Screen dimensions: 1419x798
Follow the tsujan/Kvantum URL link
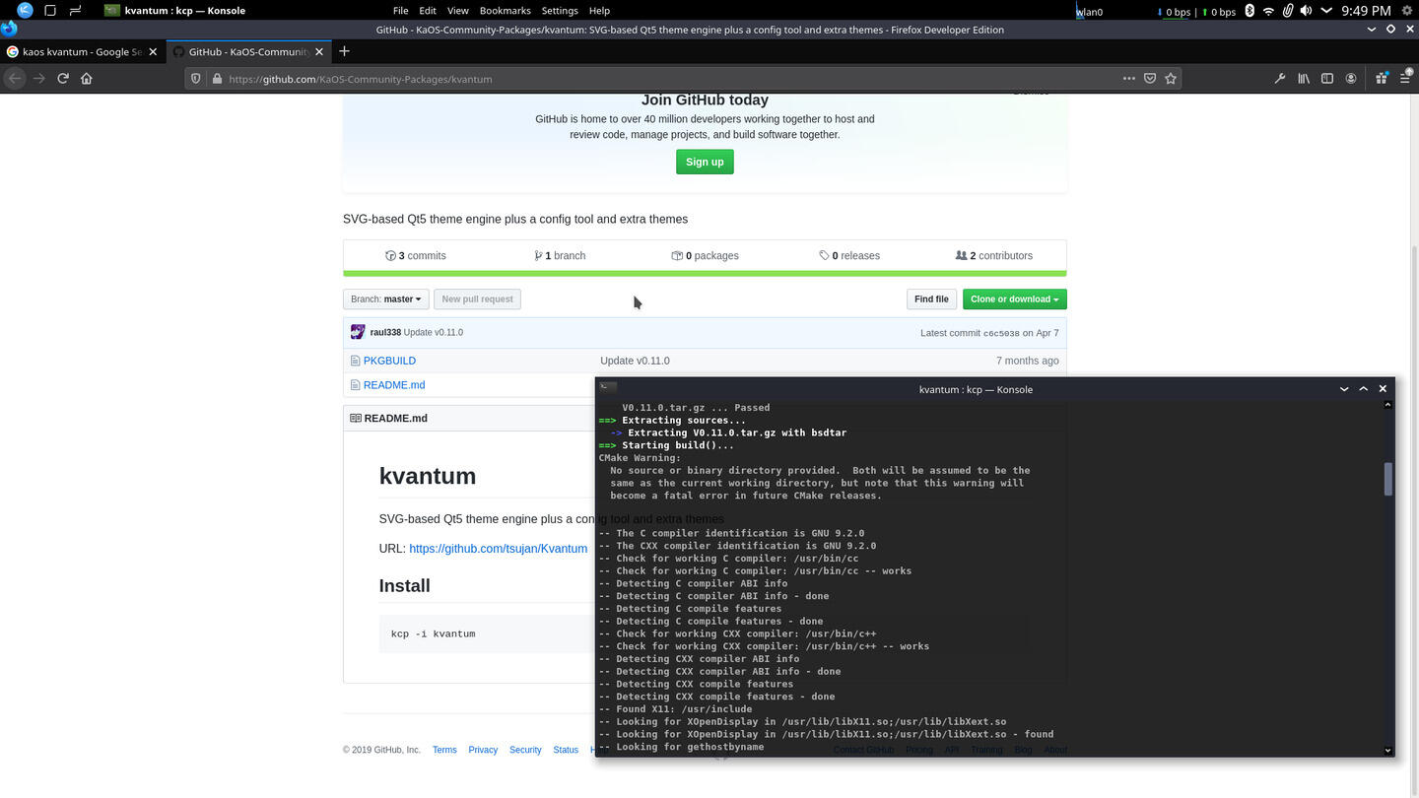498,549
